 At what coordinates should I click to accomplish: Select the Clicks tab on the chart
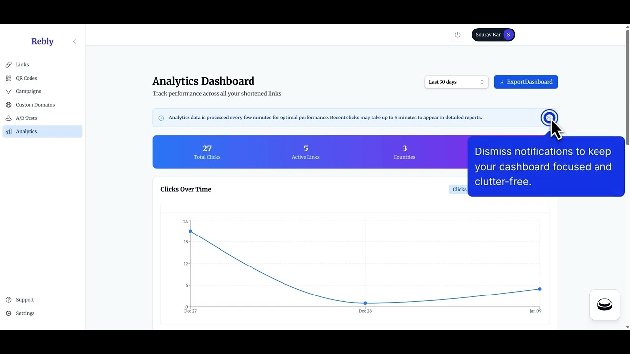coord(459,189)
